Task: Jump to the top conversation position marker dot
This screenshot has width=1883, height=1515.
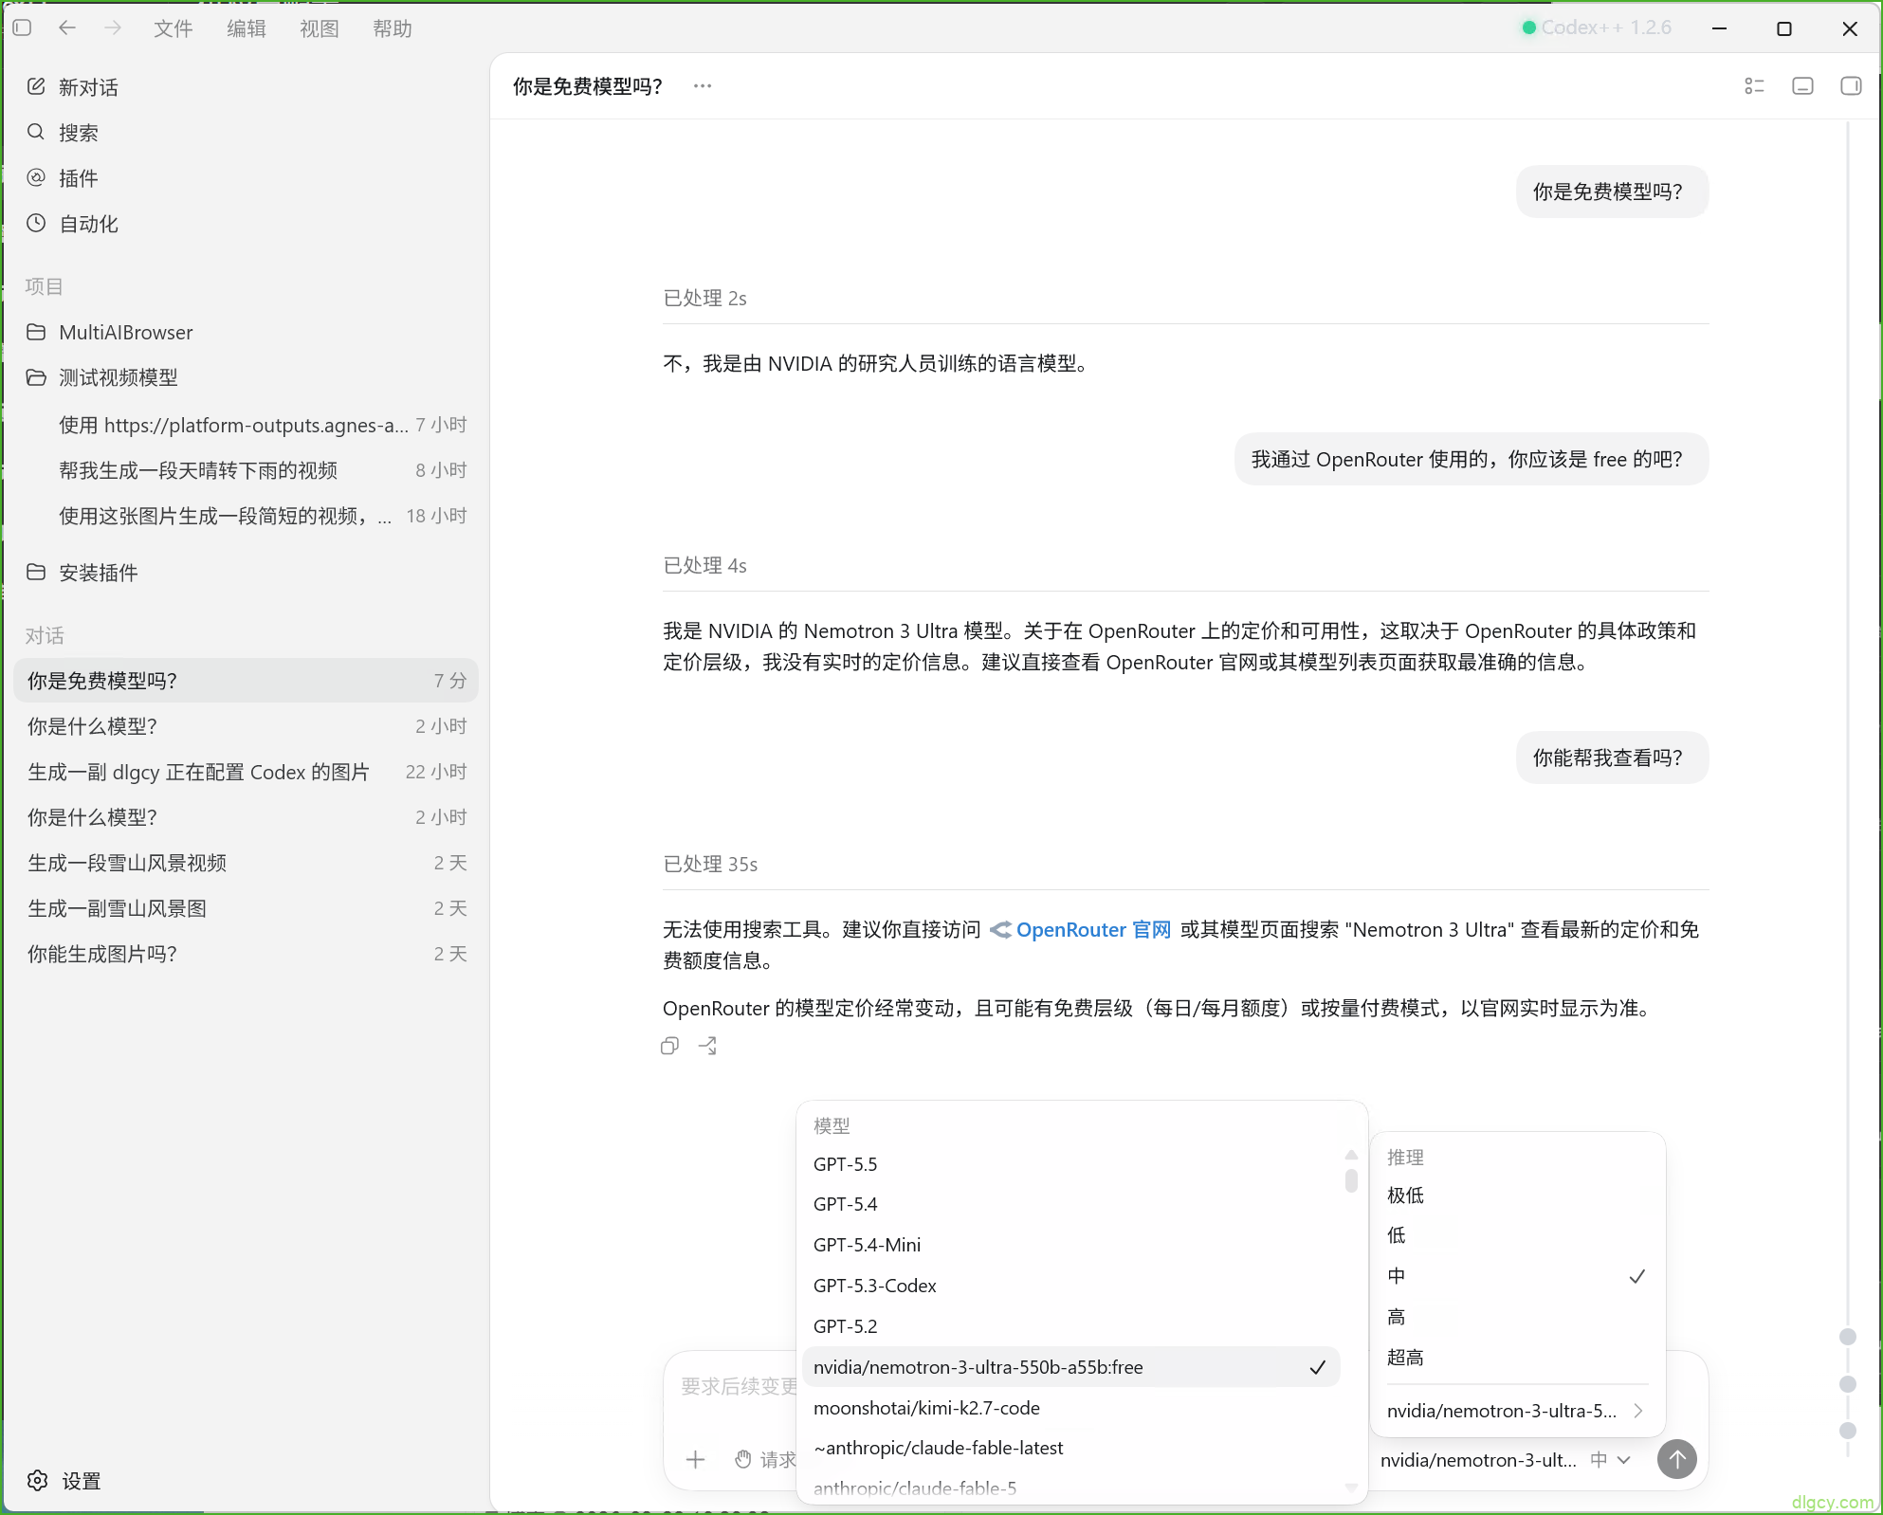Action: pyautogui.click(x=1847, y=1337)
